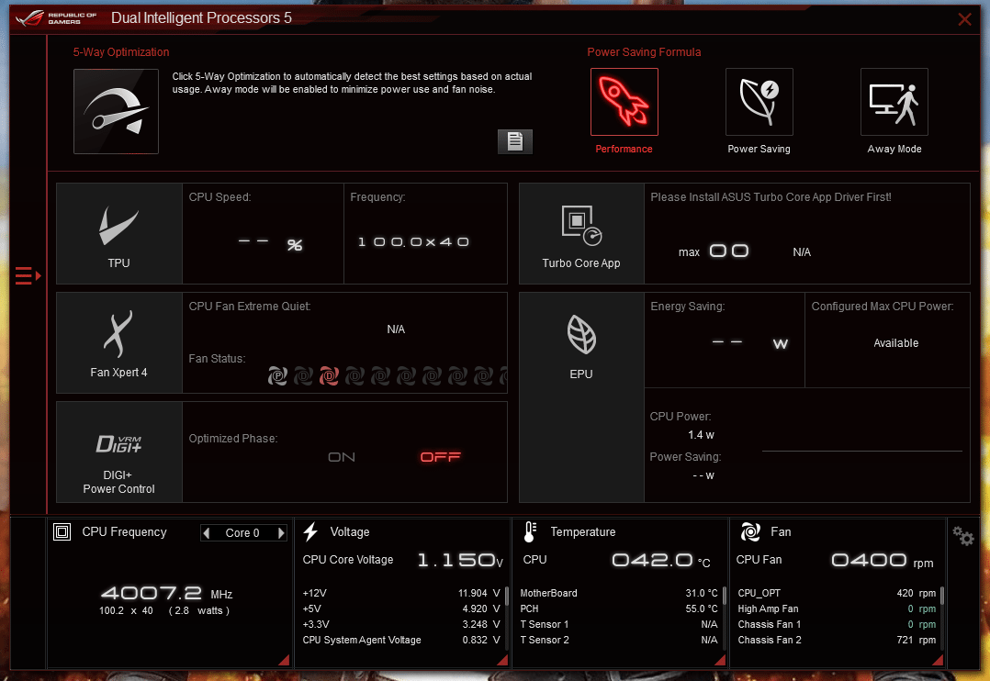Click the "4007.2" MHz frequency reading
The width and height of the screenshot is (990, 681).
click(152, 593)
